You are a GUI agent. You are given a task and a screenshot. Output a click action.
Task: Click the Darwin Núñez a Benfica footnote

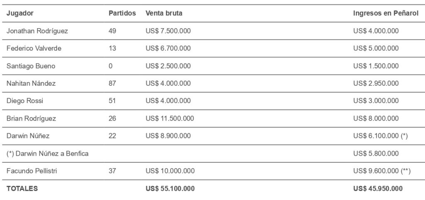(x=47, y=154)
